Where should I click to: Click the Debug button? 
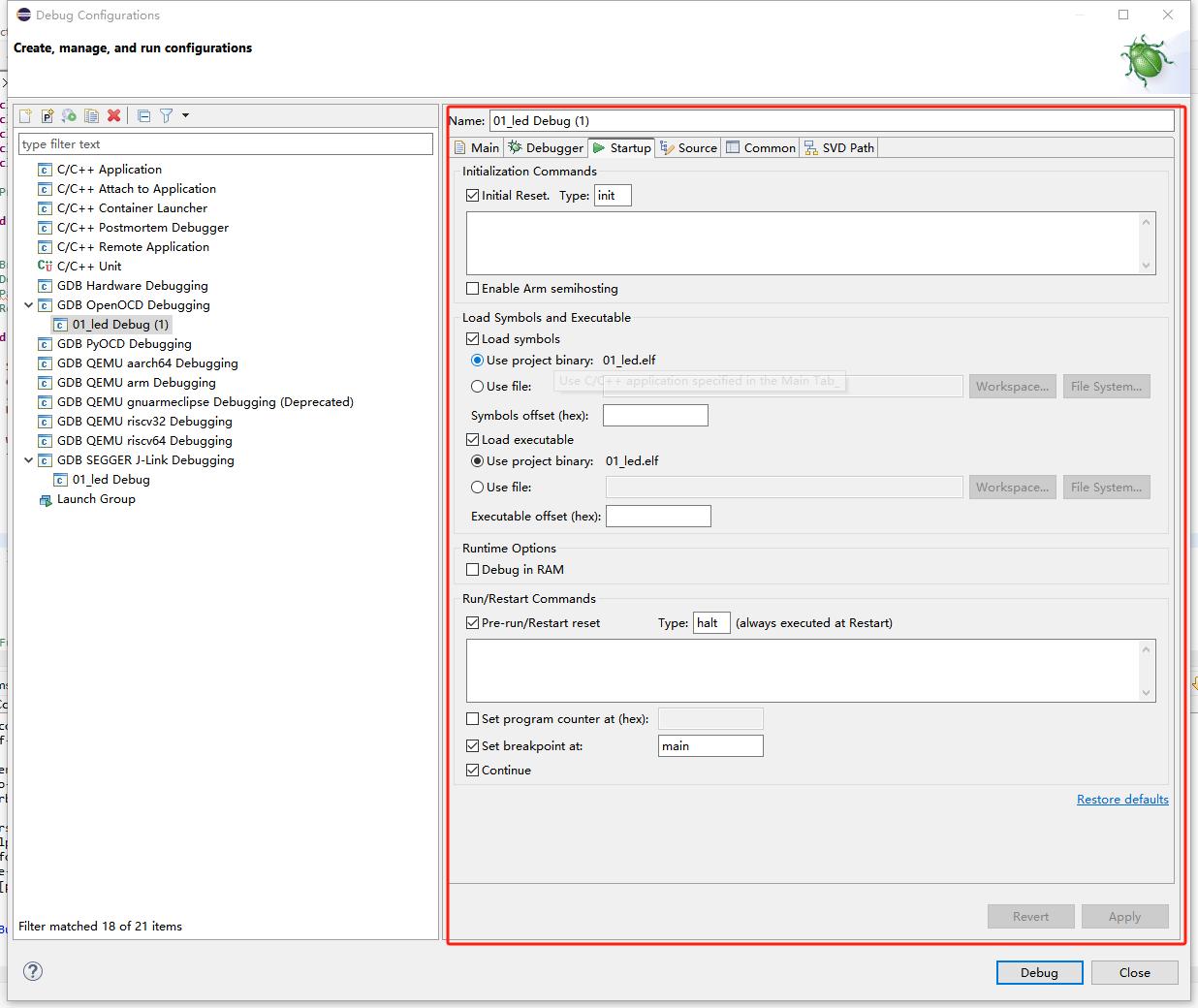pyautogui.click(x=1039, y=972)
